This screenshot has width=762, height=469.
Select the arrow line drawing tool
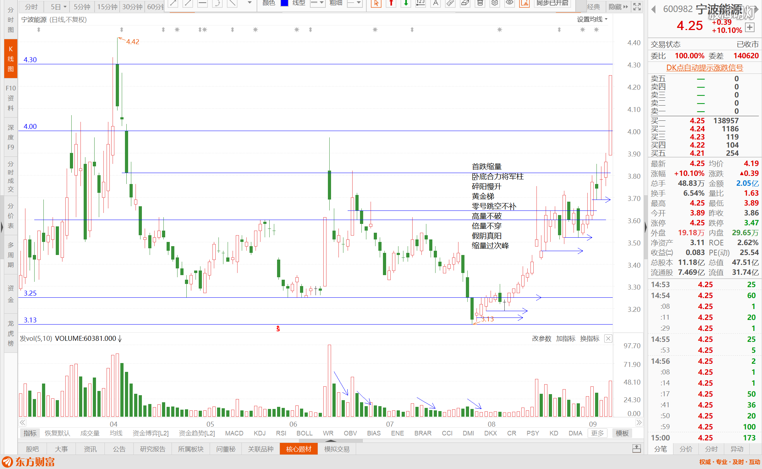coord(173,4)
